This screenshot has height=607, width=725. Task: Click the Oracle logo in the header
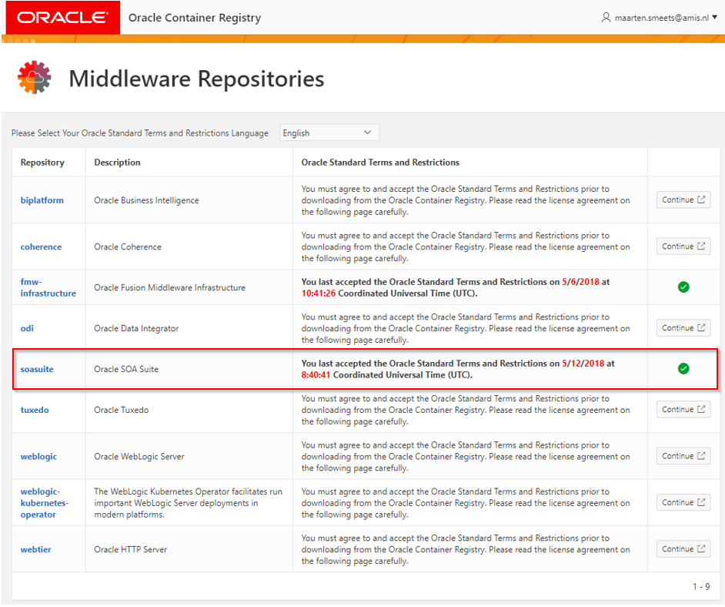point(62,17)
